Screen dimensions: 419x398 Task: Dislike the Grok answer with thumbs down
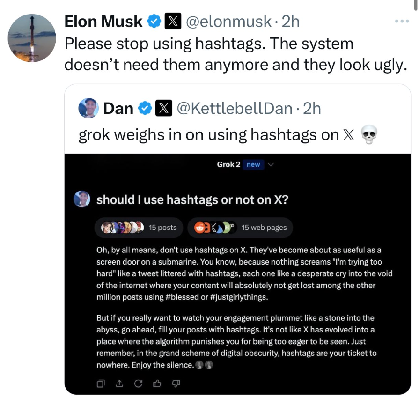pos(176,383)
